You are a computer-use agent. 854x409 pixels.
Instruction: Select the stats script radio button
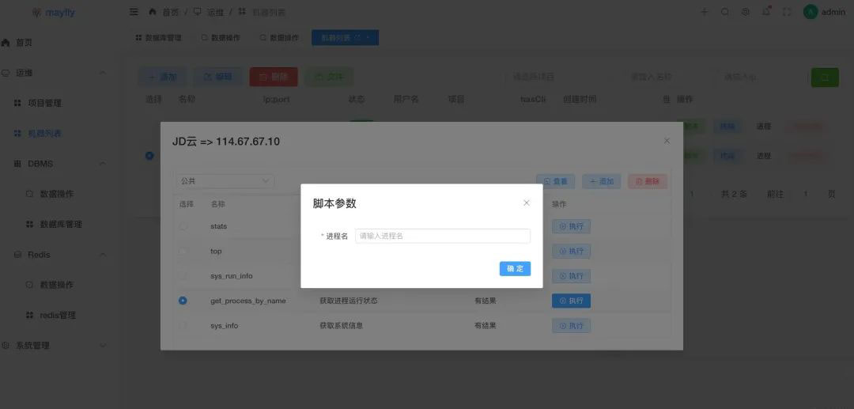(183, 226)
